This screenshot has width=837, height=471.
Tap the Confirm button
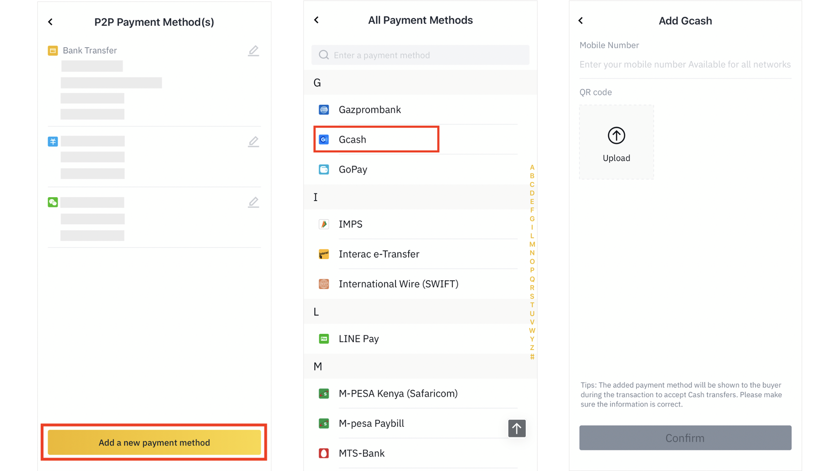pyautogui.click(x=685, y=438)
